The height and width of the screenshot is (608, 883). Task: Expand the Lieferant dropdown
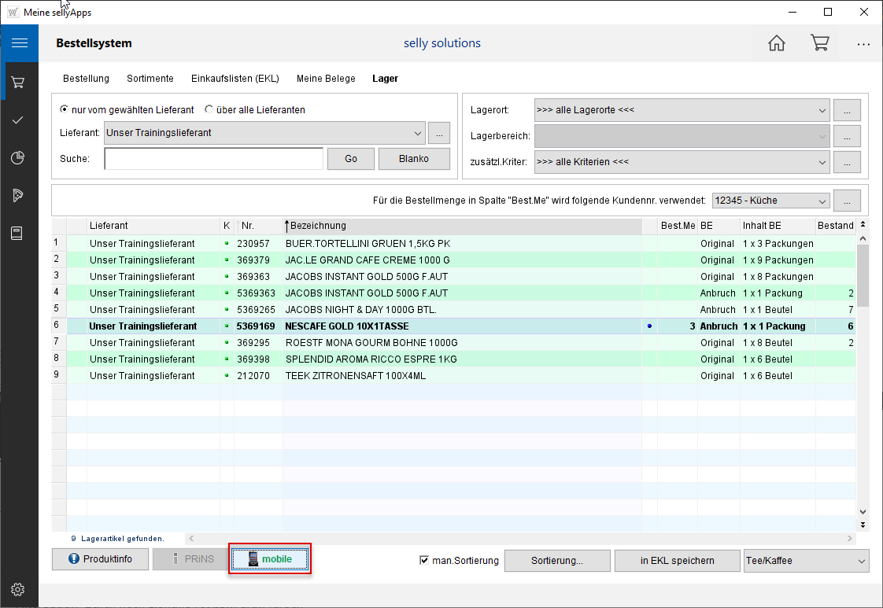[417, 133]
